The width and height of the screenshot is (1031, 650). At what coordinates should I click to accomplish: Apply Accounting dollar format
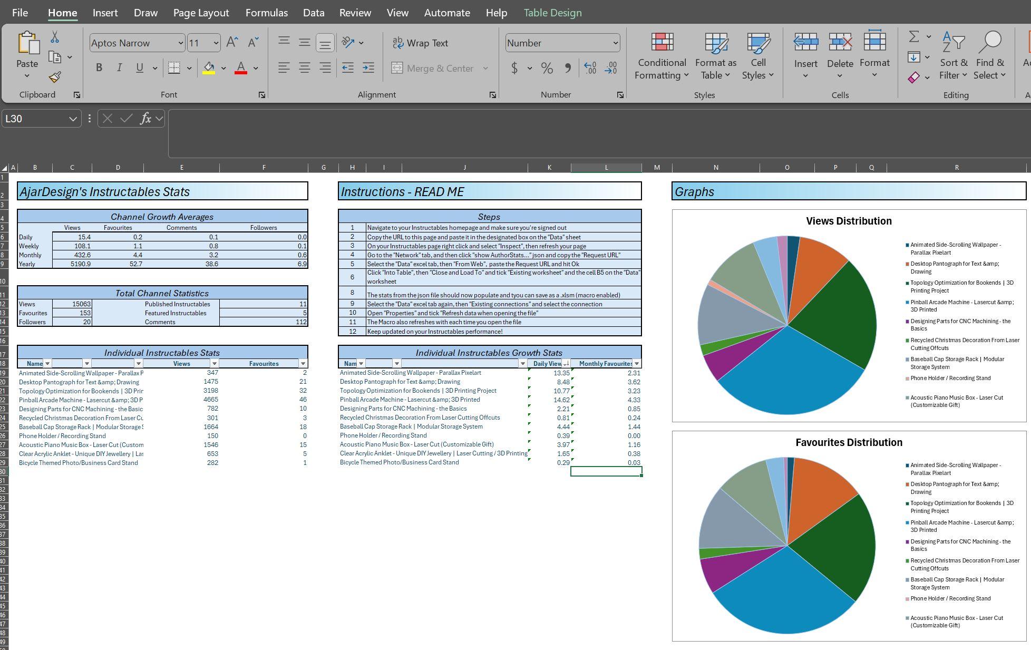tap(514, 68)
